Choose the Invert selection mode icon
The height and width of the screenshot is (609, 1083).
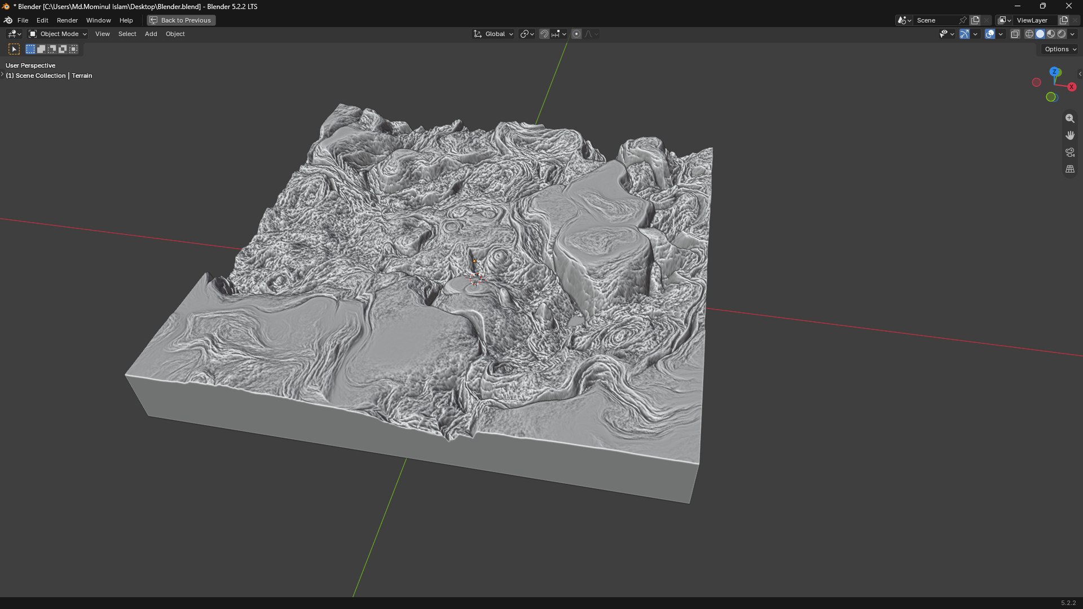pyautogui.click(x=63, y=49)
